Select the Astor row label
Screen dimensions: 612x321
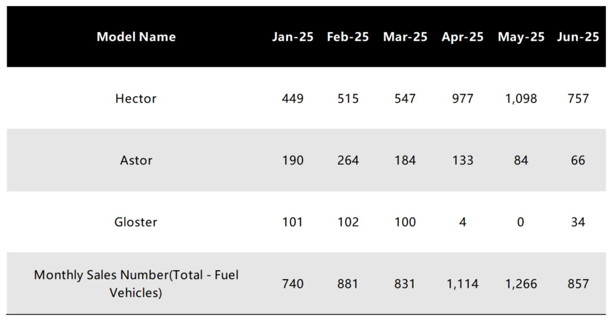[136, 160]
